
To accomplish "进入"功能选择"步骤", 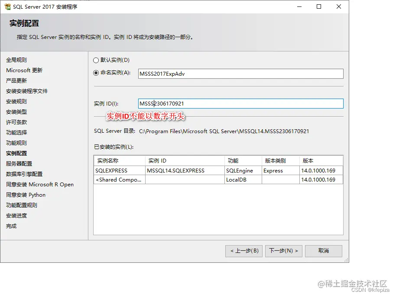I will (17, 132).
